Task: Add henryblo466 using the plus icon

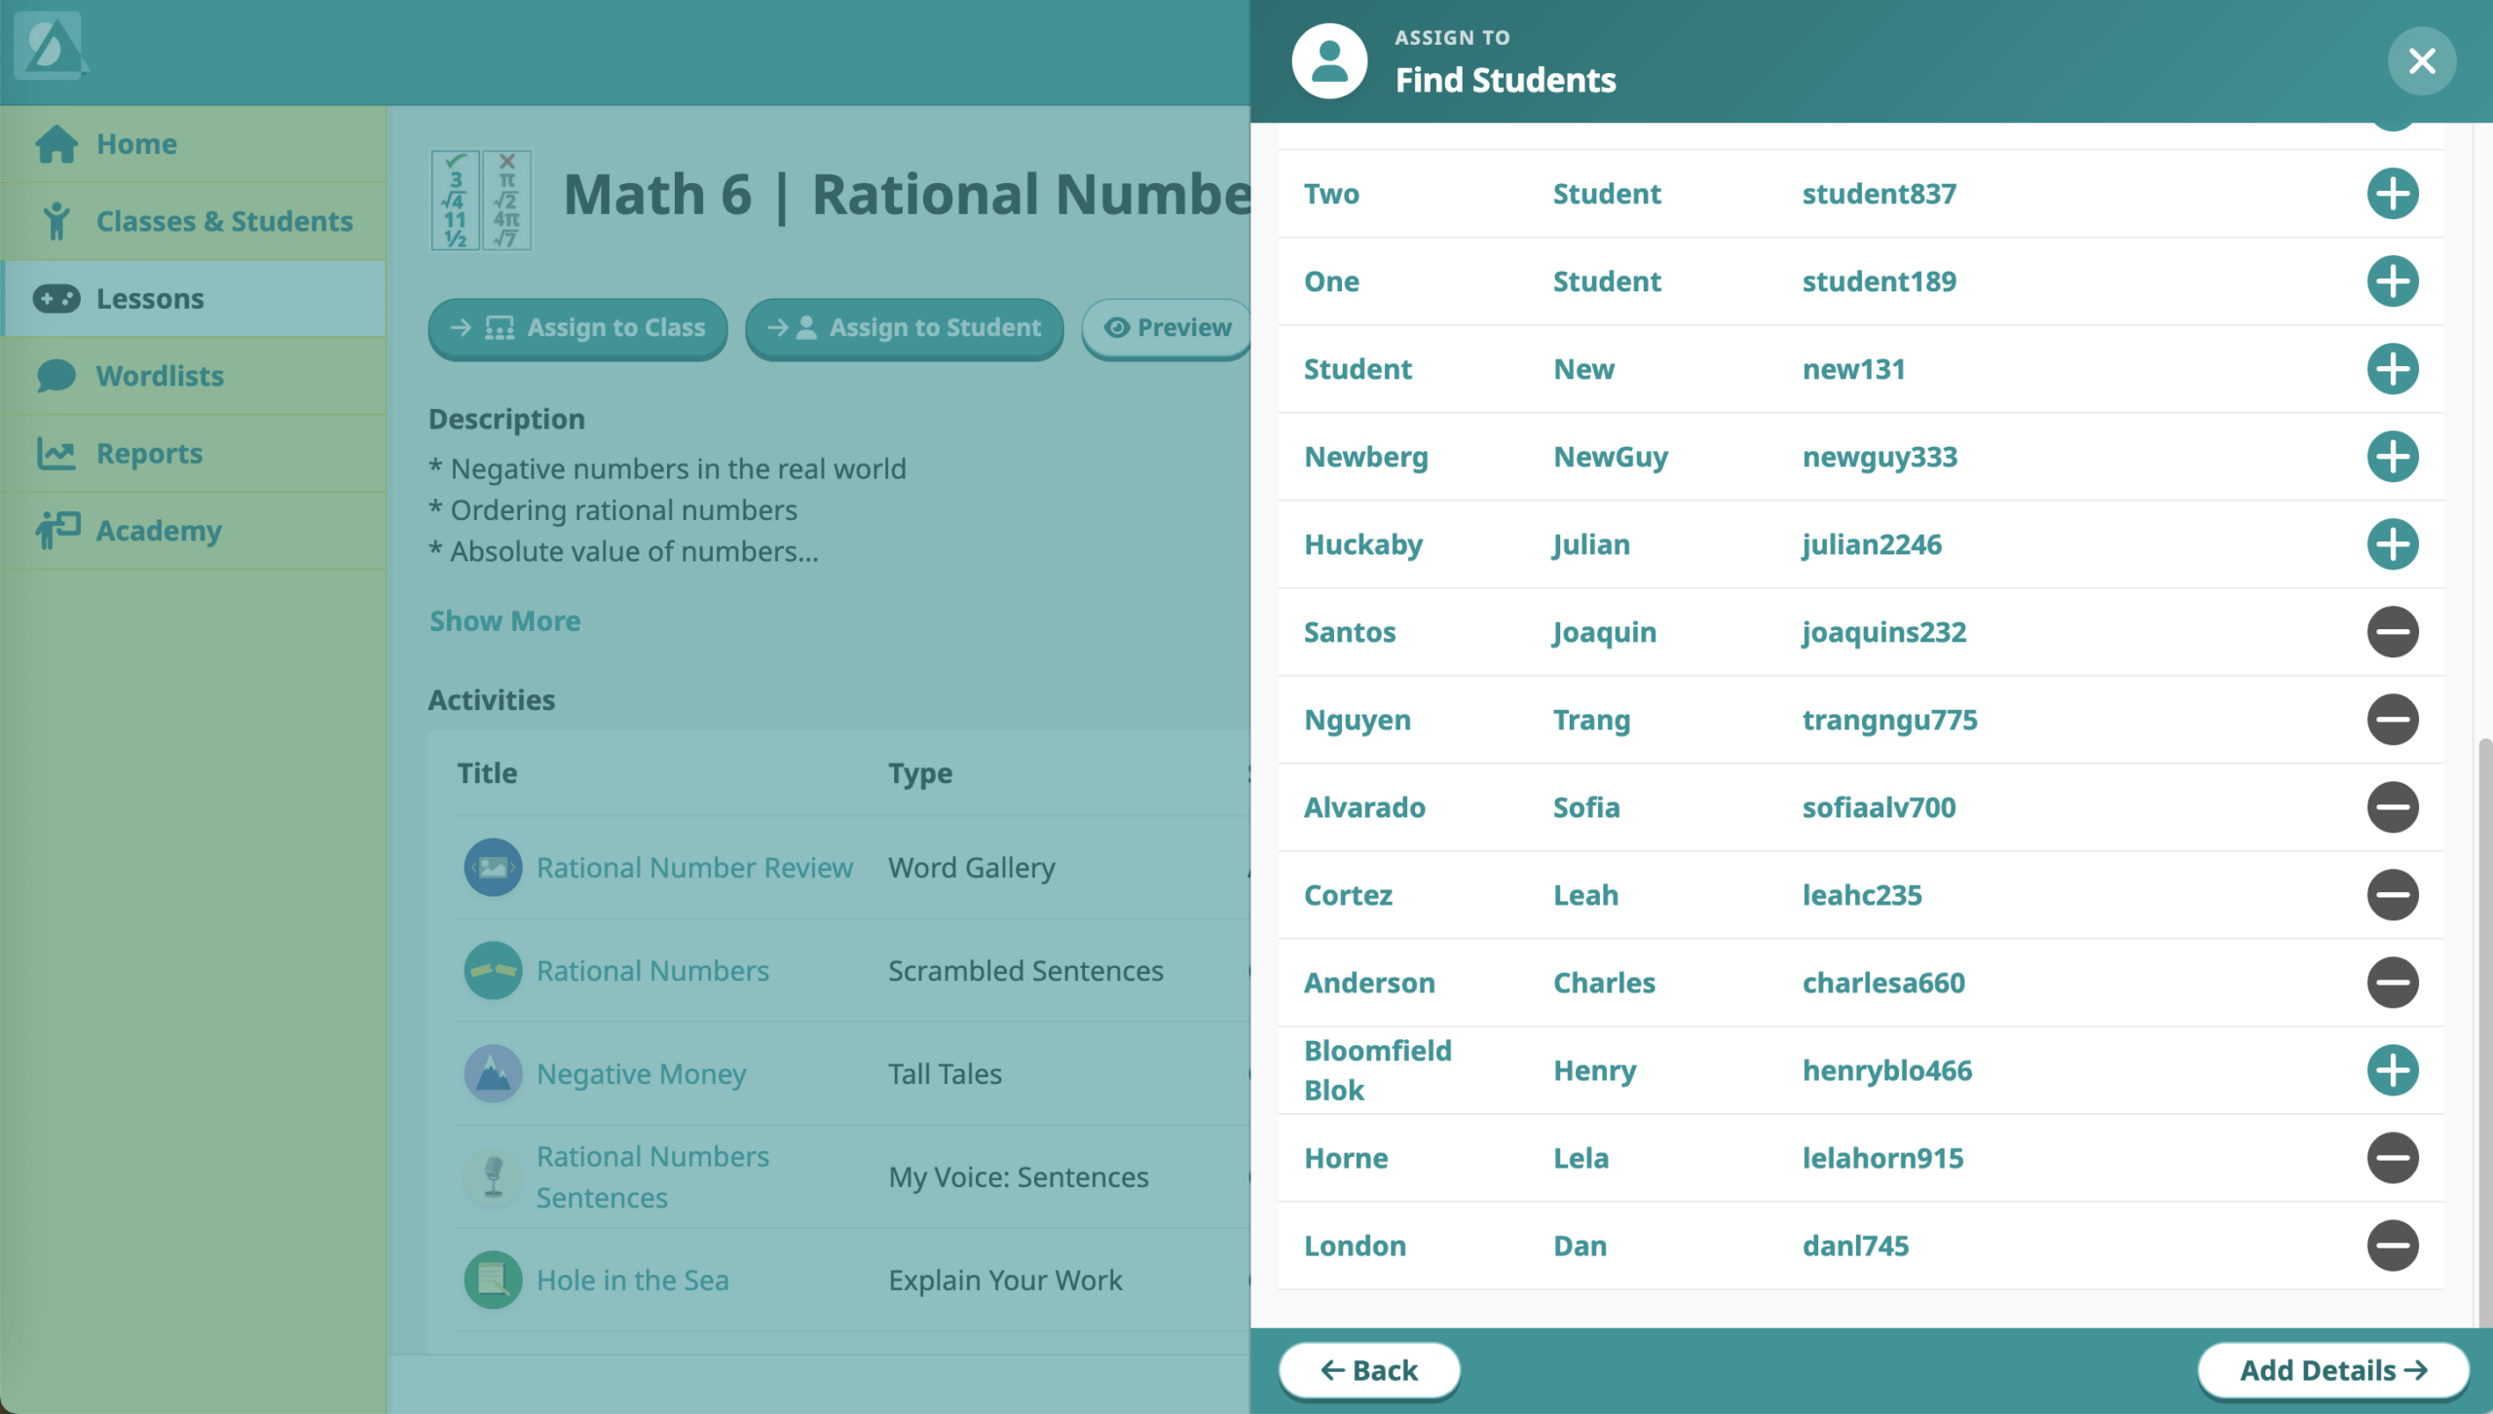Action: click(2392, 1069)
